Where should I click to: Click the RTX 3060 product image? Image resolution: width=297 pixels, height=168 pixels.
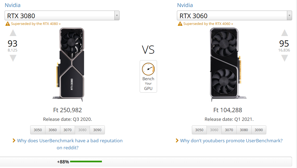point(225,64)
